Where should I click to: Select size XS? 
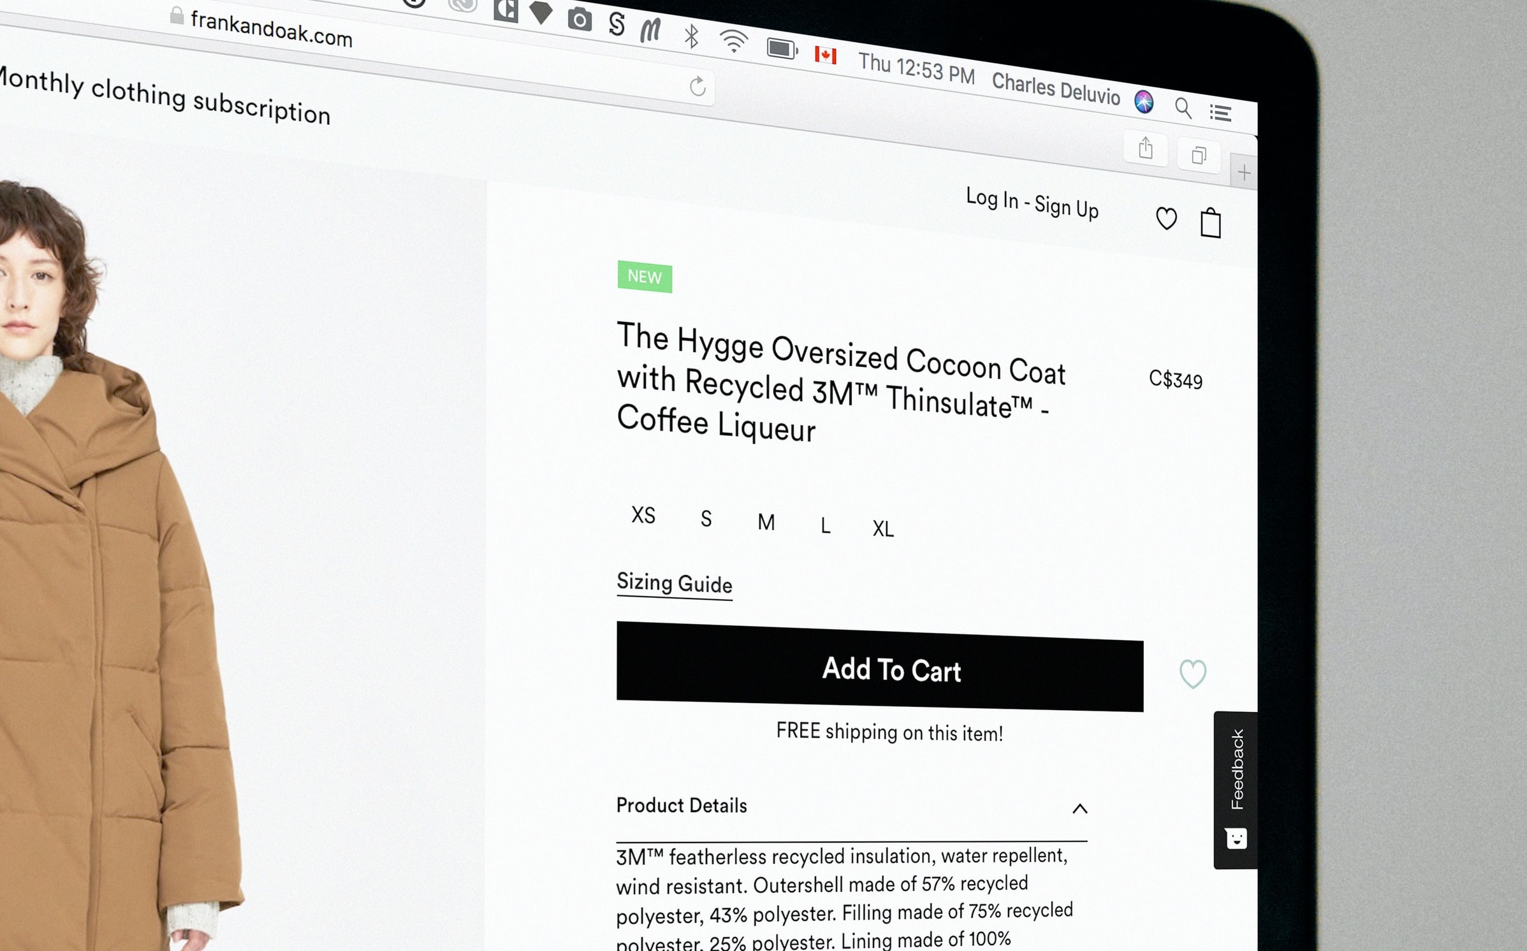pos(643,515)
